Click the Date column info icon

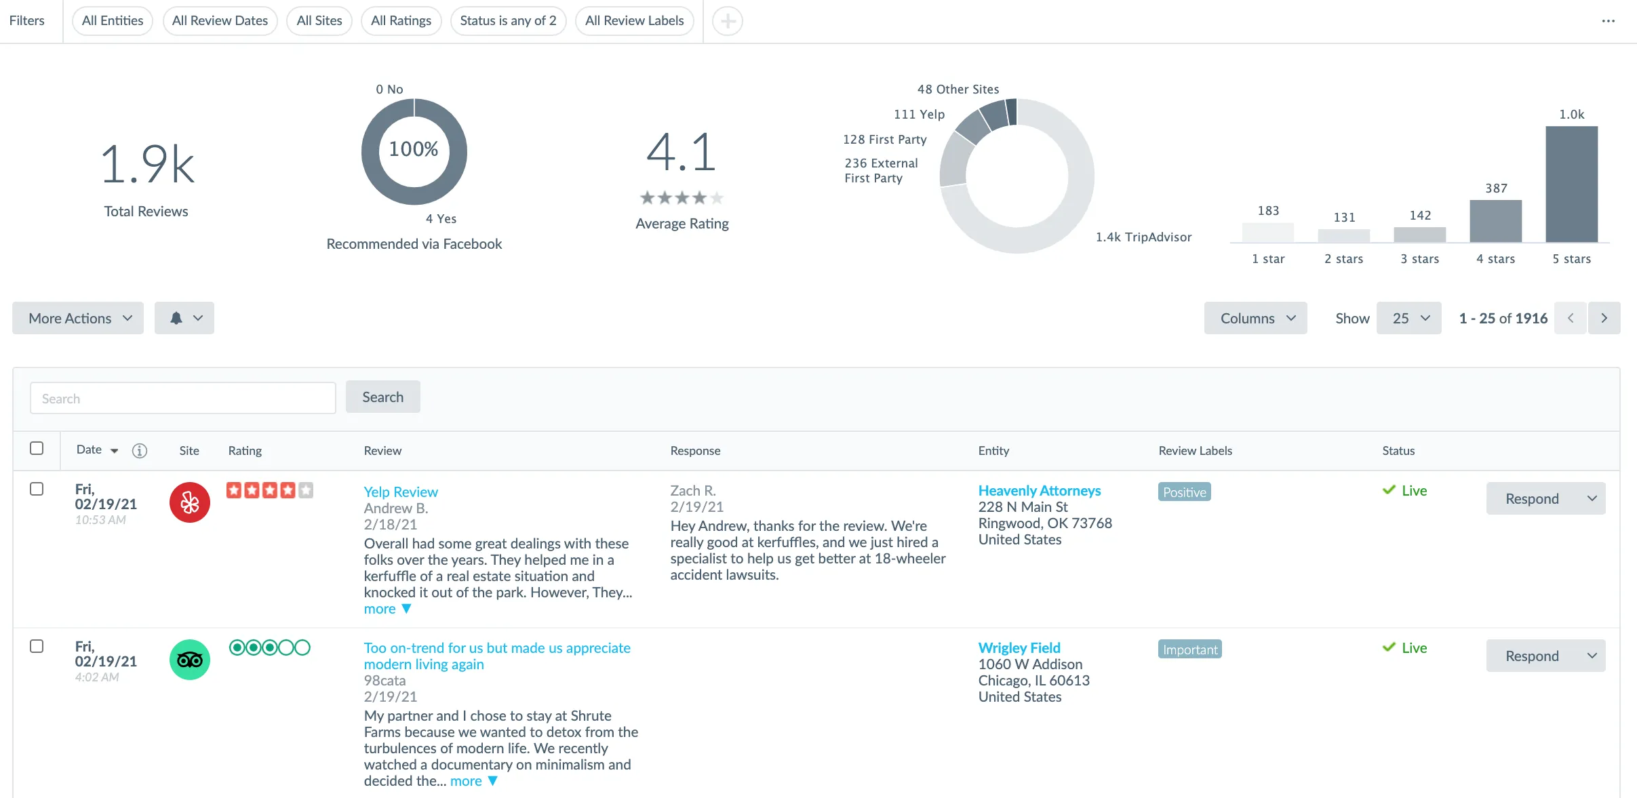pyautogui.click(x=140, y=451)
